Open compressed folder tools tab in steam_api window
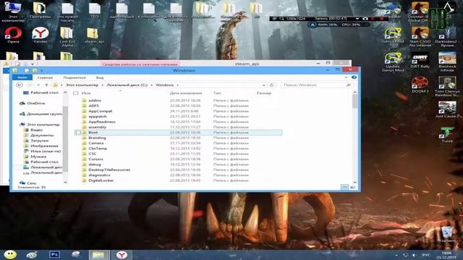This screenshot has height=260, width=463. coord(140,64)
